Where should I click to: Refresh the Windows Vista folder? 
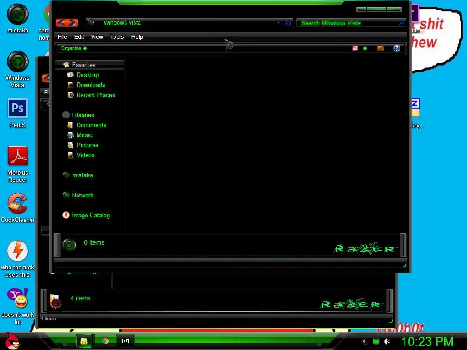tap(288, 23)
